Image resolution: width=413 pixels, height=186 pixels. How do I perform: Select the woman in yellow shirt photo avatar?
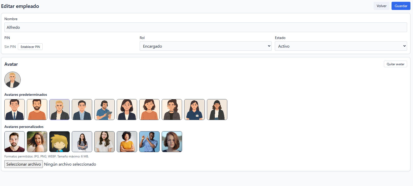pyautogui.click(x=127, y=142)
